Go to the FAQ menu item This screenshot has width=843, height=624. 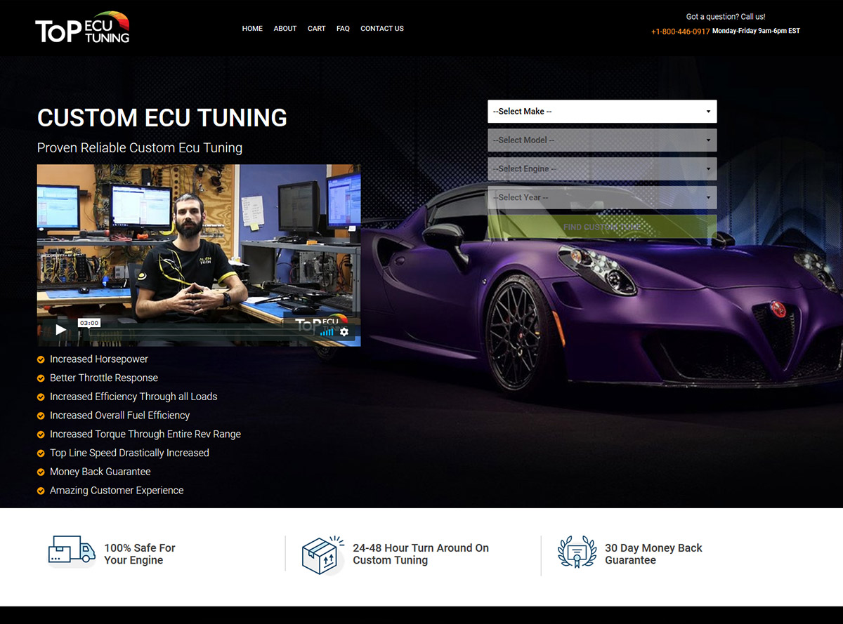click(343, 29)
